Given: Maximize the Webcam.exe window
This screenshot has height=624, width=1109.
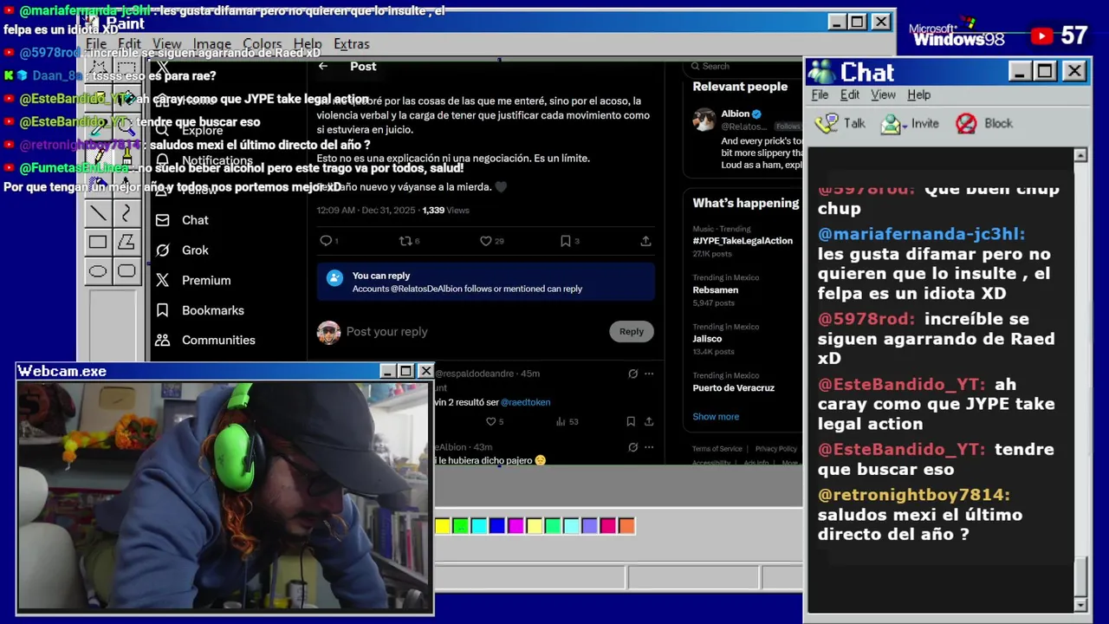Looking at the screenshot, I should pyautogui.click(x=405, y=371).
